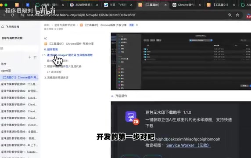Open sidebar item 星球进阶教学视频11: Claude
Image resolution: width=251 pixels, height=158 pixels.
click(x=19, y=152)
